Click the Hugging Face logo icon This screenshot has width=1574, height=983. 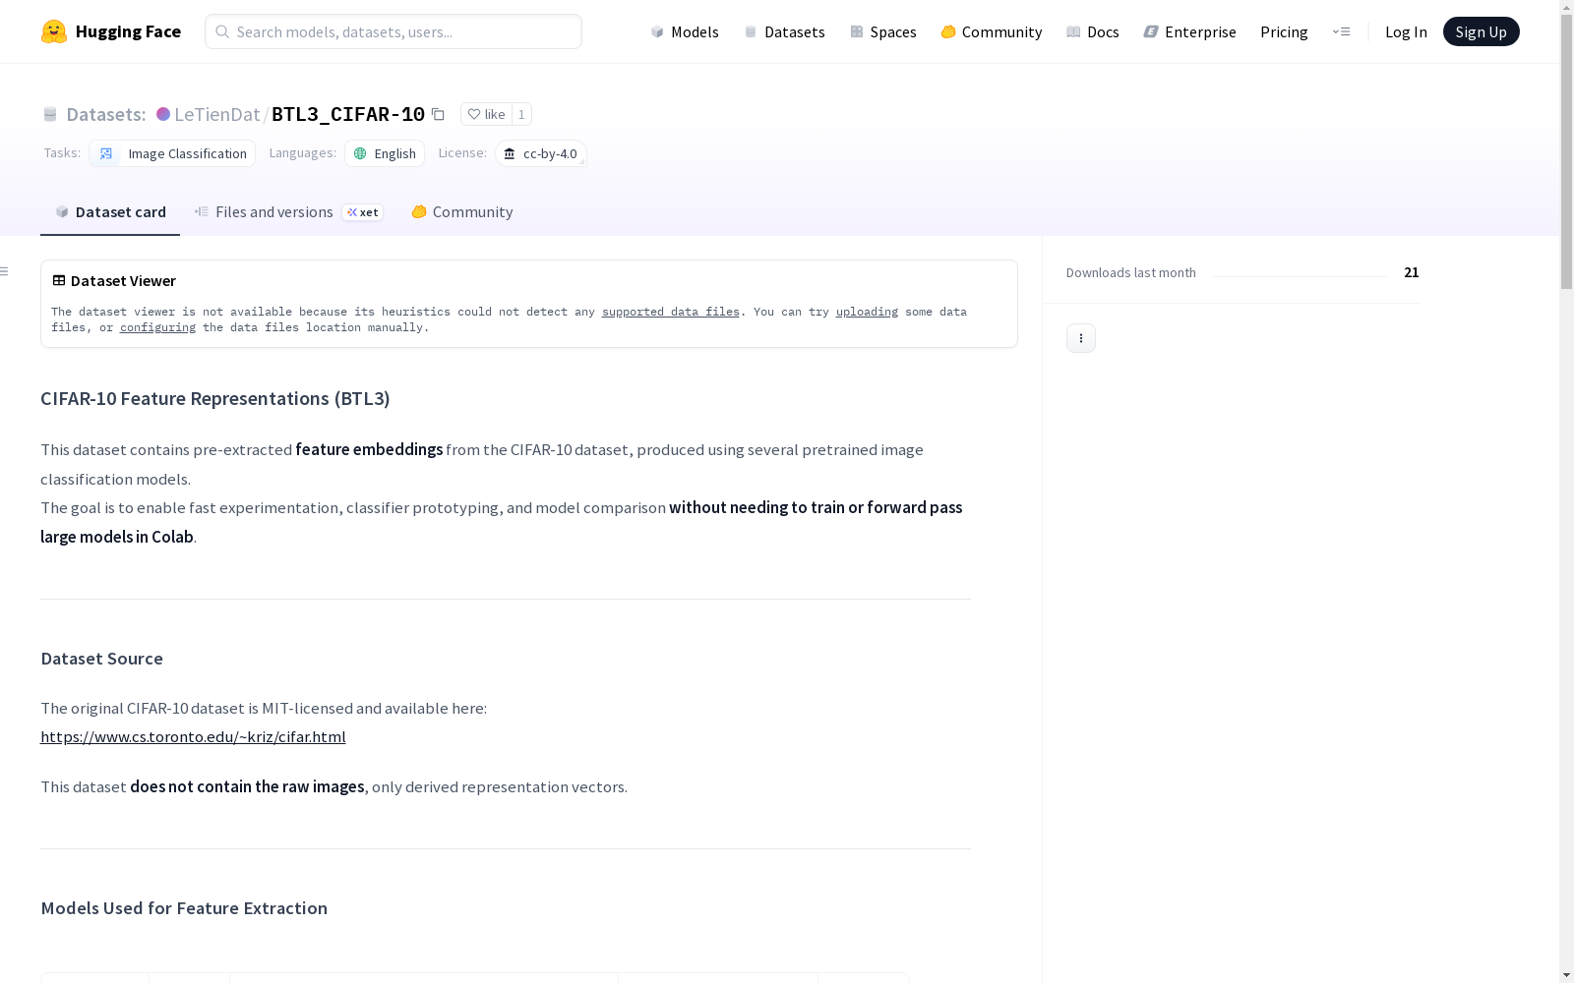tap(54, 31)
